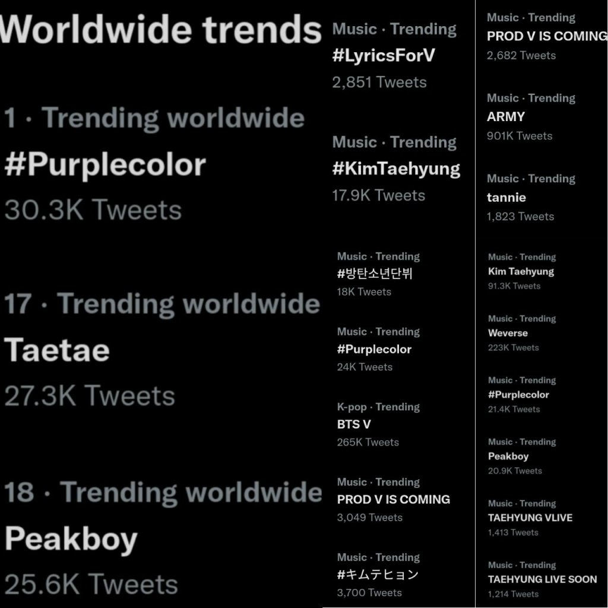This screenshot has height=608, width=608.
Task: Open PROD V IS COMING with 2,682 Tweets
Action: click(547, 36)
